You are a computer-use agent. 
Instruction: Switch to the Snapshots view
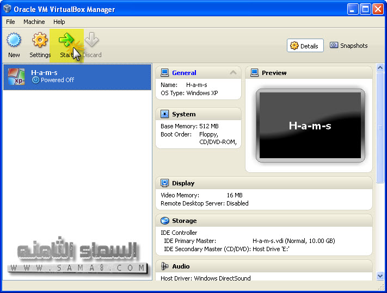[x=349, y=46]
